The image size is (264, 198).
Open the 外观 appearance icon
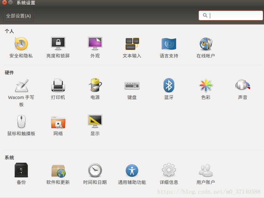95,43
